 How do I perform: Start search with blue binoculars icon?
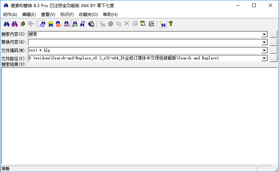[6, 24]
